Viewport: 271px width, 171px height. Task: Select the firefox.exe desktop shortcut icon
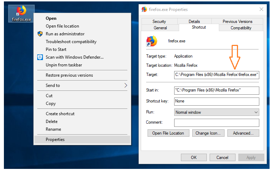21,14
